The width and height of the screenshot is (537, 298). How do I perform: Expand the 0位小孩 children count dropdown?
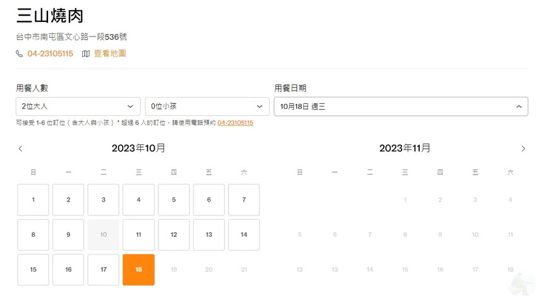point(207,106)
